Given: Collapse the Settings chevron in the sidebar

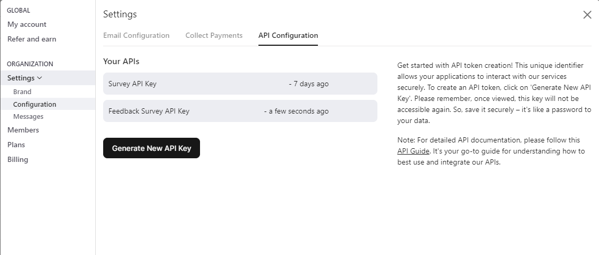Looking at the screenshot, I should coord(40,78).
